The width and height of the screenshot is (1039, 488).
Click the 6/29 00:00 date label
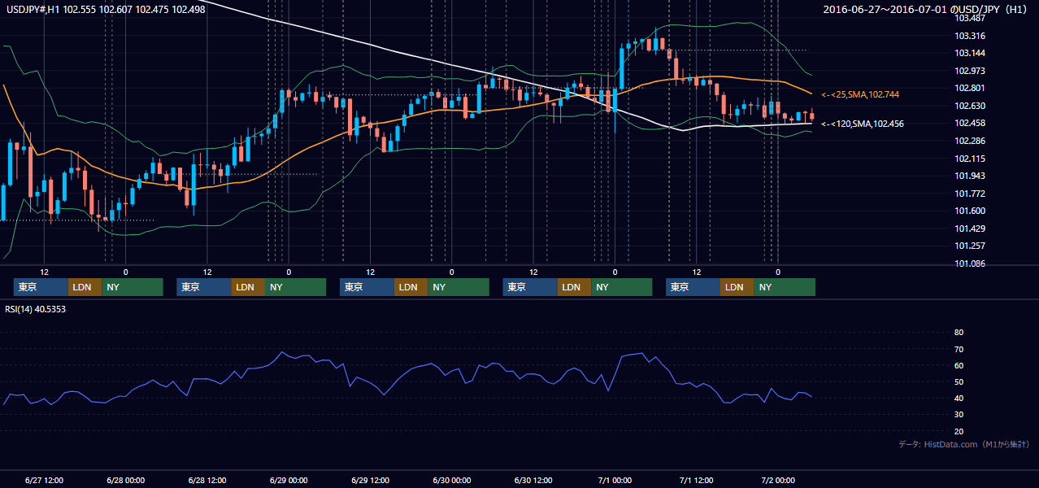coord(289,480)
